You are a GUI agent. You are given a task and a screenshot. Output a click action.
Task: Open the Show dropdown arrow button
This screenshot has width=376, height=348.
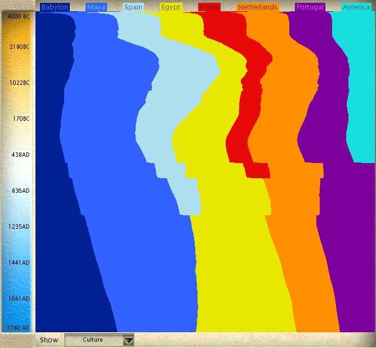128,340
